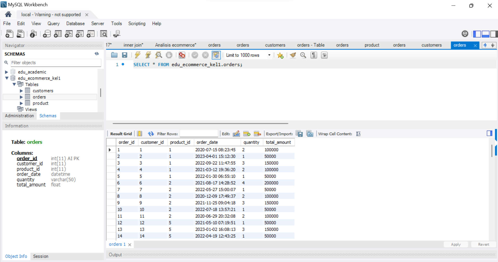This screenshot has width=498, height=262.
Task: Click Revert to discard grid changes
Action: [483, 244]
